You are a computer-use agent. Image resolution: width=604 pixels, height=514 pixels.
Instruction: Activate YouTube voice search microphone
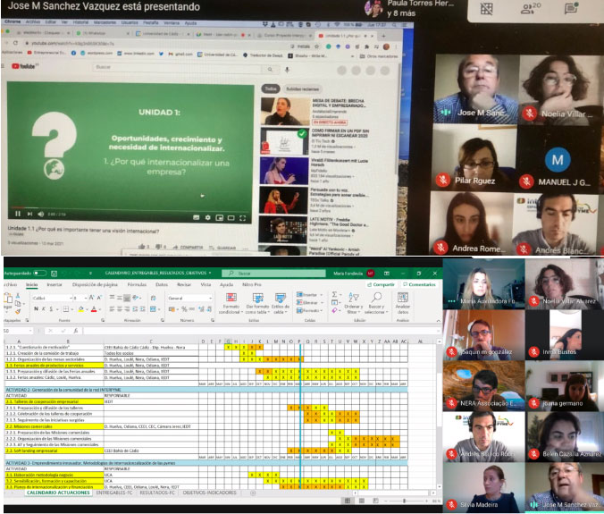(x=287, y=70)
